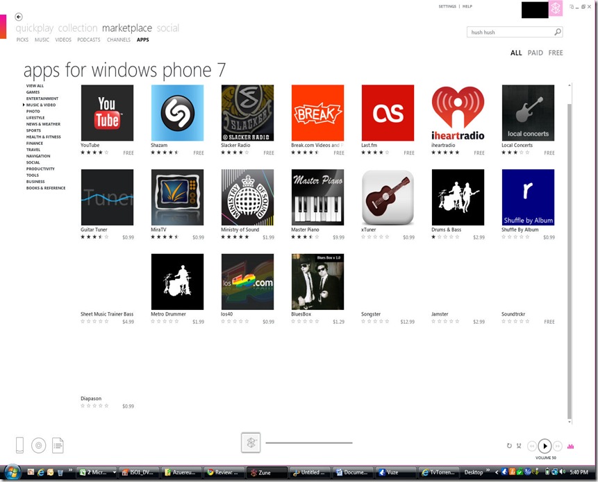Select ENTERTAINMENT category
598x482 pixels.
coord(42,98)
